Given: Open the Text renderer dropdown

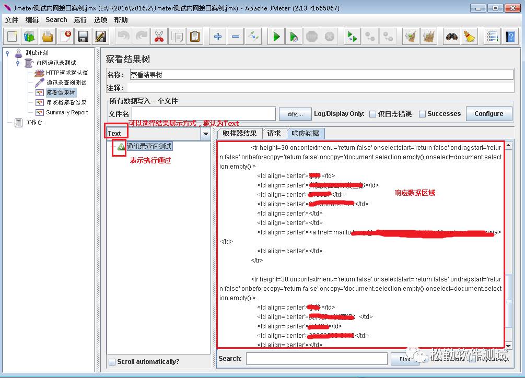Looking at the screenshot, I should click(206, 134).
